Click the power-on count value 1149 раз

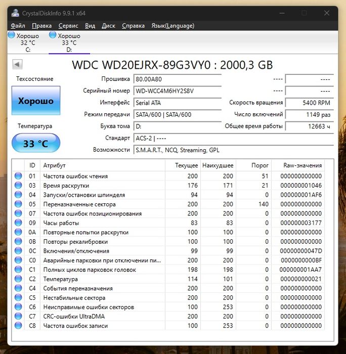tap(310, 114)
